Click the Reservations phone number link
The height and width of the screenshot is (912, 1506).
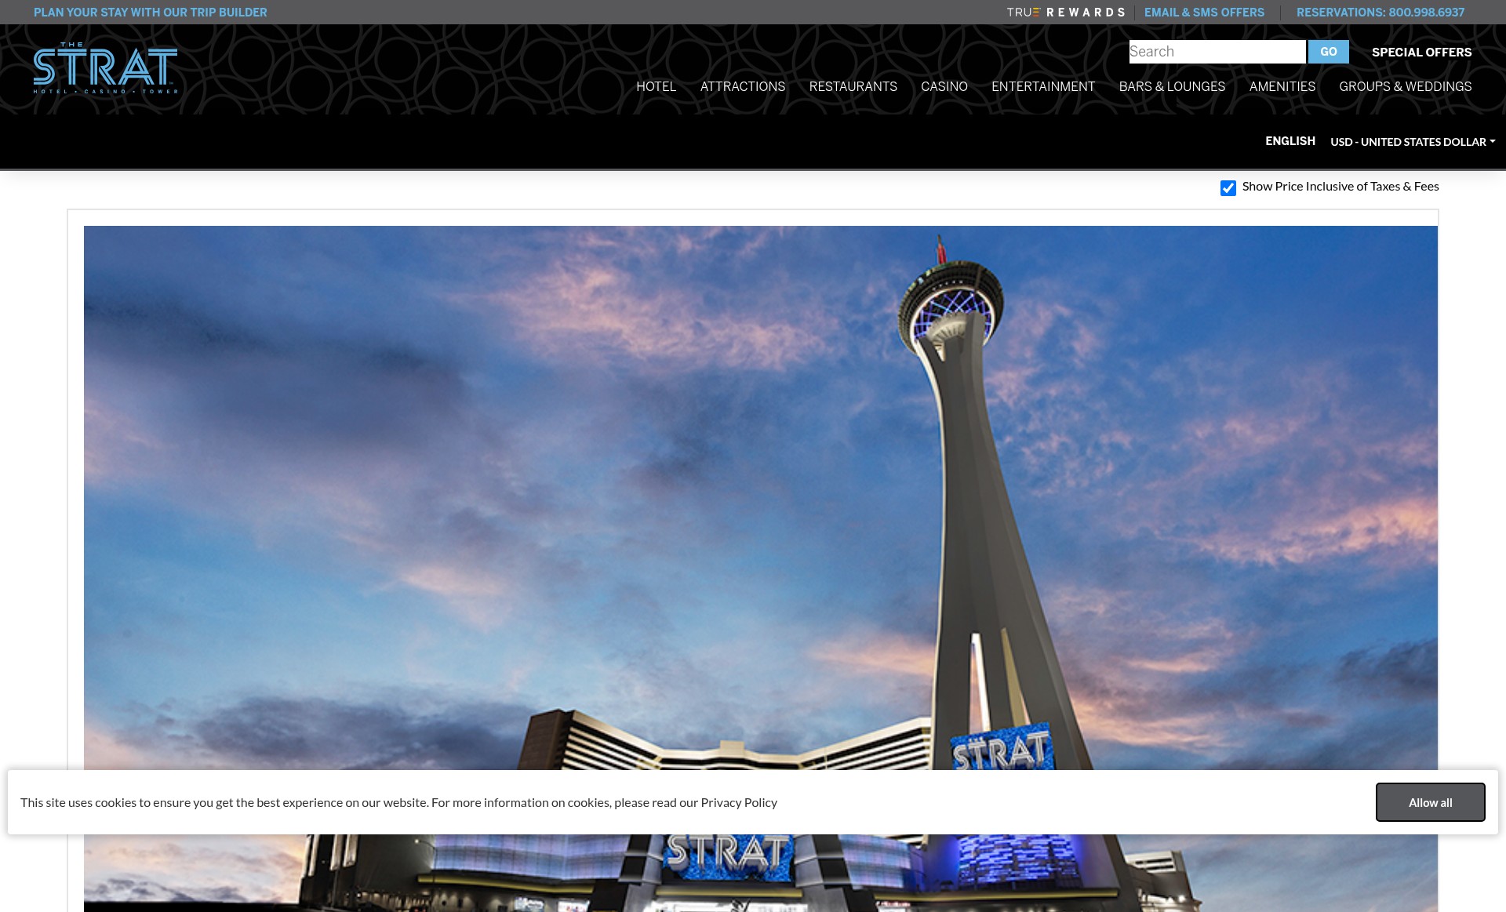pyautogui.click(x=1380, y=13)
